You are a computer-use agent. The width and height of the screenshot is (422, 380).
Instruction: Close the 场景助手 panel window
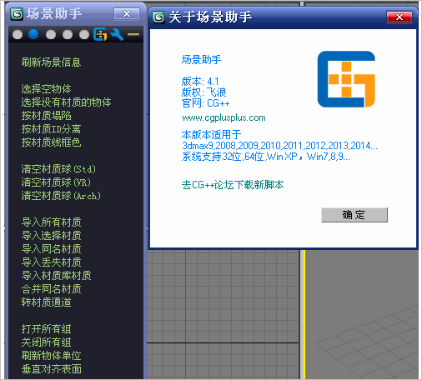point(127,14)
